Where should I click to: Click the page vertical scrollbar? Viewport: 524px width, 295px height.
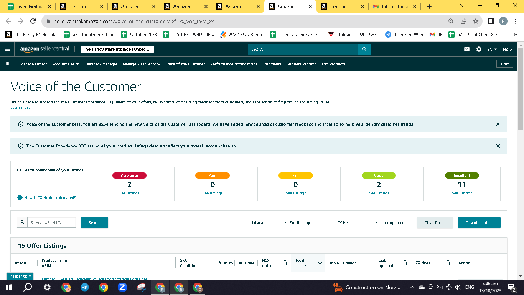click(x=521, y=88)
